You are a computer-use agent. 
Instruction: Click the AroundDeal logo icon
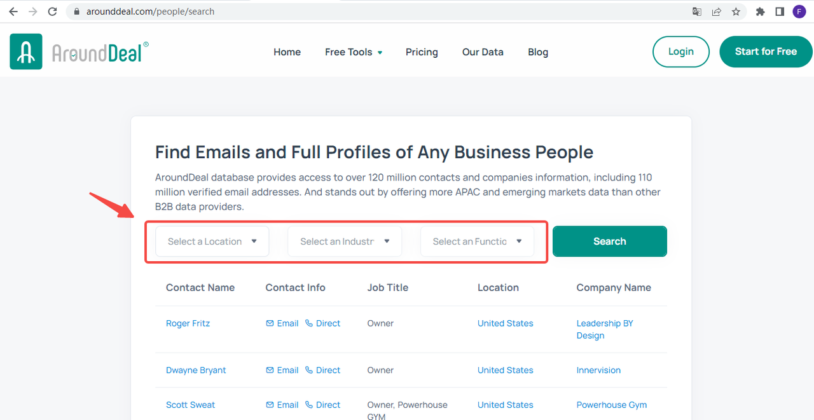pos(26,51)
